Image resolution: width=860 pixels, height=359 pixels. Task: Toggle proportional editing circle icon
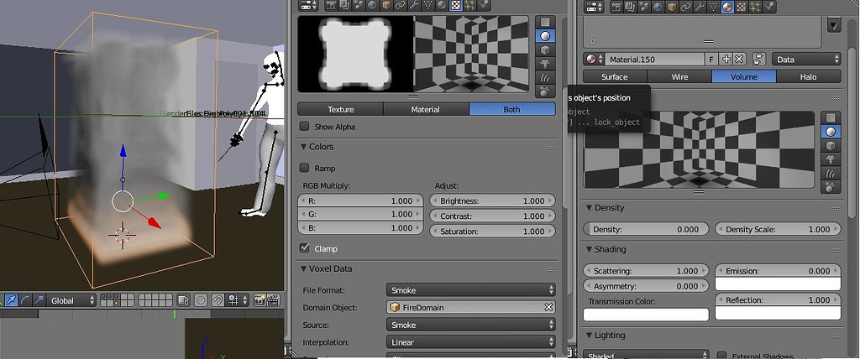coord(200,299)
